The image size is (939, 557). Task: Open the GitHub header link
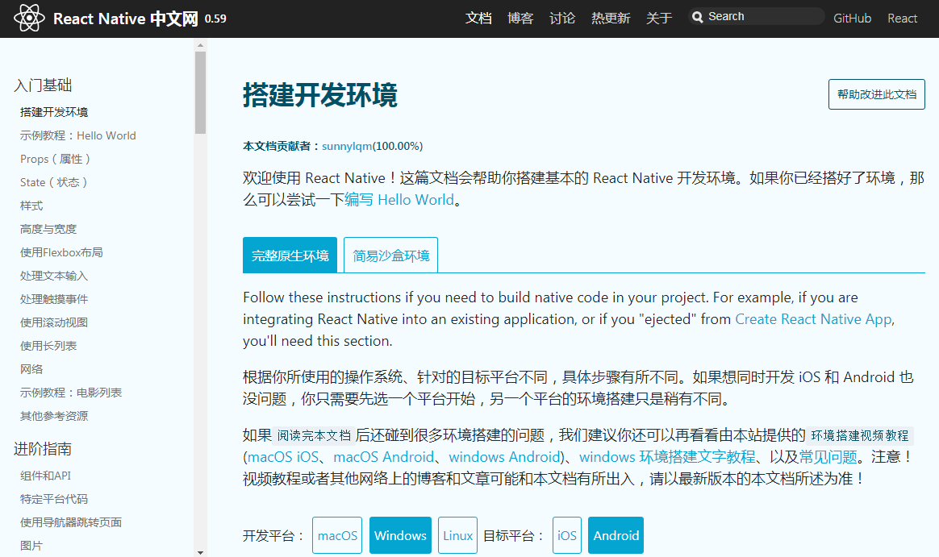click(852, 19)
